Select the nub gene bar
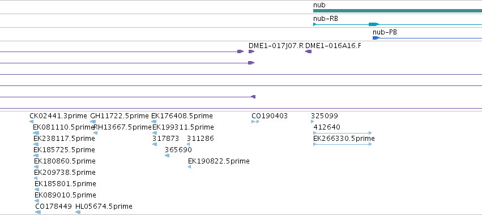The height and width of the screenshot is (215, 482). (x=398, y=11)
